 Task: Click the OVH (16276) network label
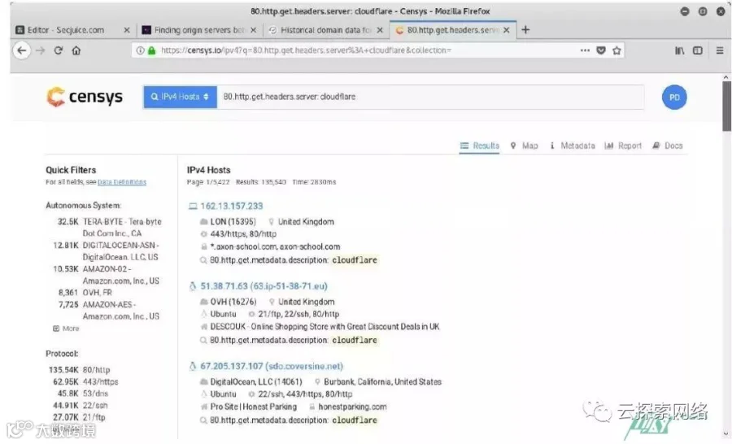click(x=233, y=302)
